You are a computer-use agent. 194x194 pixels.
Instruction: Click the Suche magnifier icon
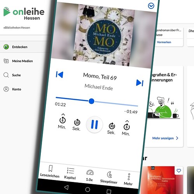pos(6,75)
